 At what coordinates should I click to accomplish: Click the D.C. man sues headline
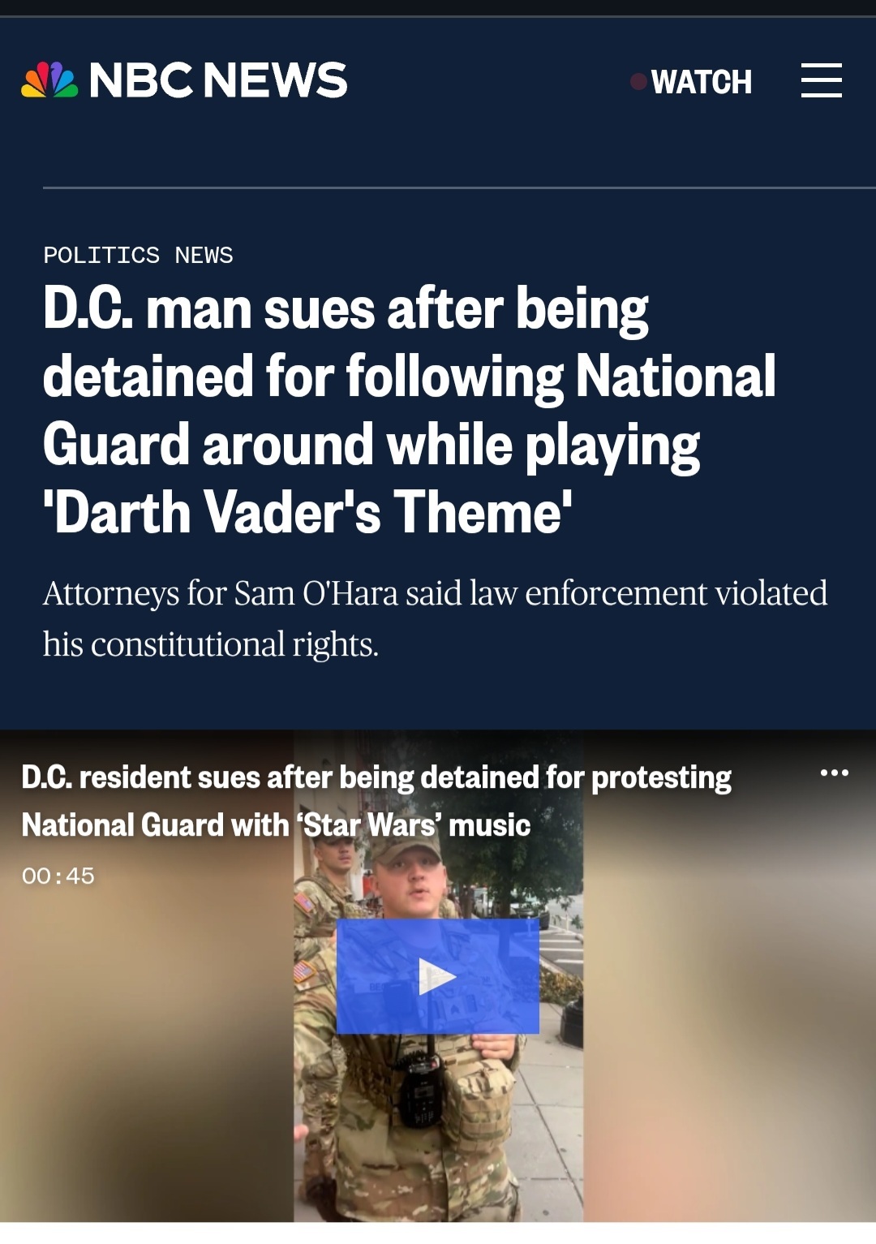point(410,411)
